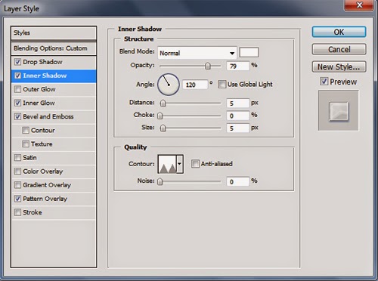Click the style preview thumbnail
The image size is (378, 281).
pos(339,110)
